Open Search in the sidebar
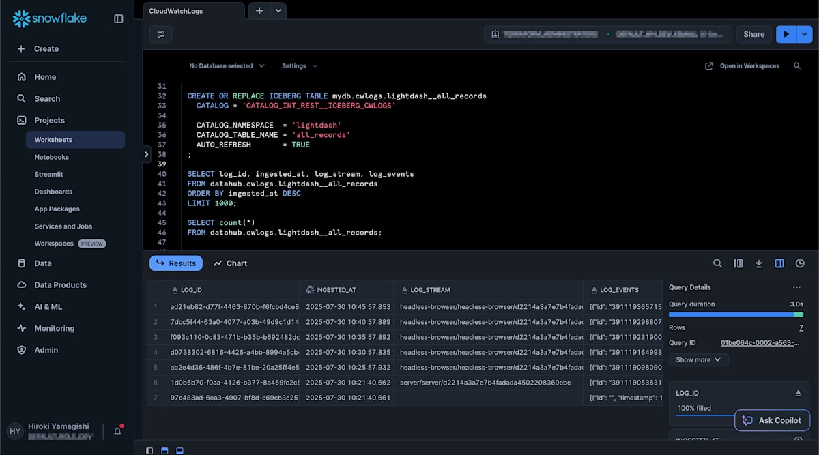Screen dimensions: 819x455 (47, 98)
